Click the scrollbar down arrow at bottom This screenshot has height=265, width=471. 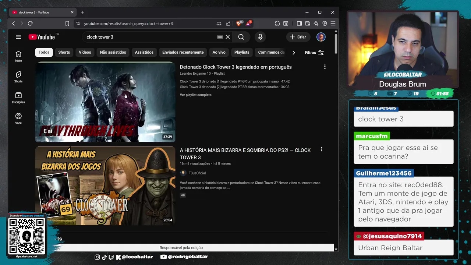point(336,249)
